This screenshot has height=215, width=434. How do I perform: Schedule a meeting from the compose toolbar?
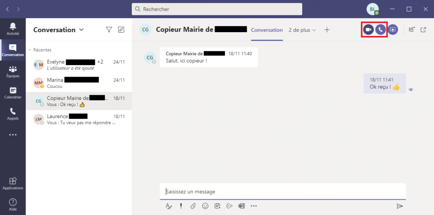(x=217, y=206)
